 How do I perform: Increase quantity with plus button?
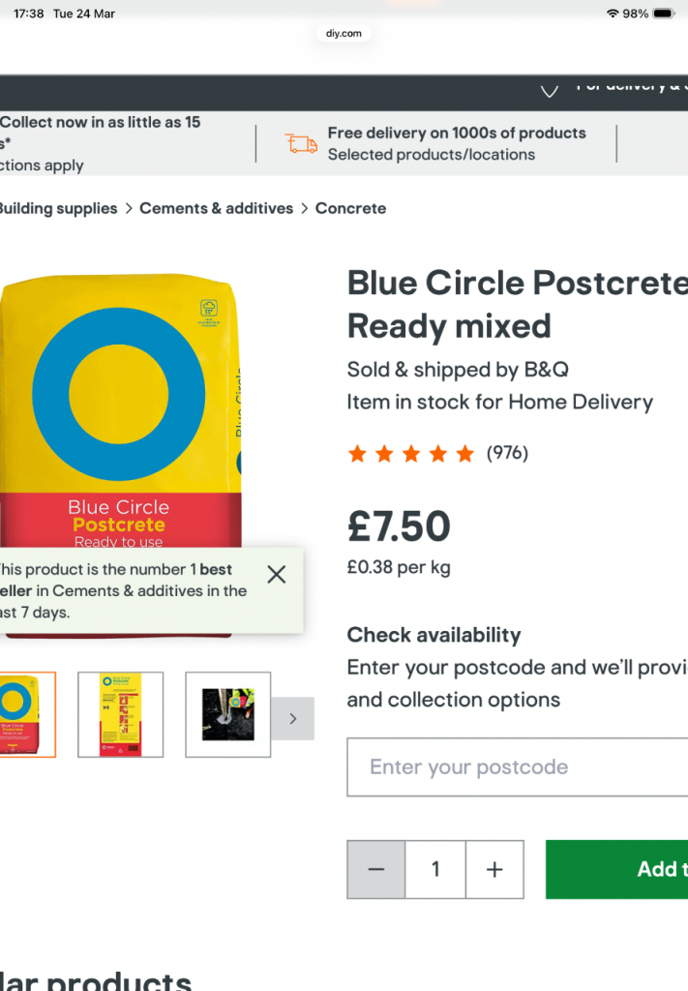point(494,869)
